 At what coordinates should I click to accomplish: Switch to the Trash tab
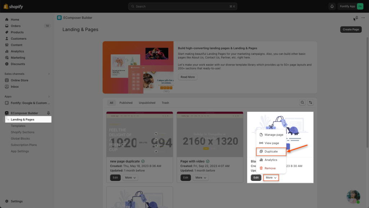[165, 103]
